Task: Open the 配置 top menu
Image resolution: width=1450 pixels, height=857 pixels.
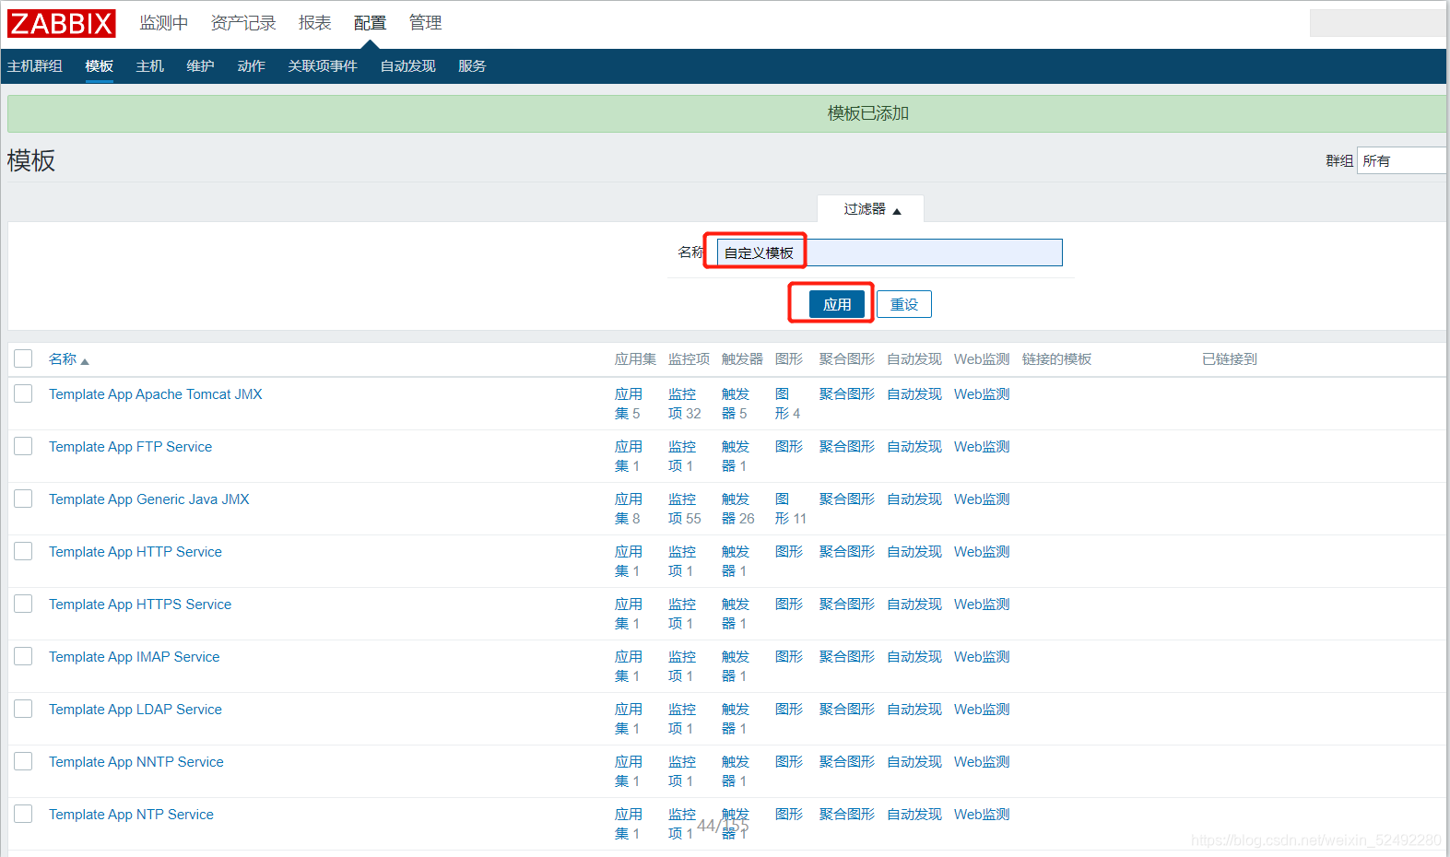Action: click(x=371, y=23)
